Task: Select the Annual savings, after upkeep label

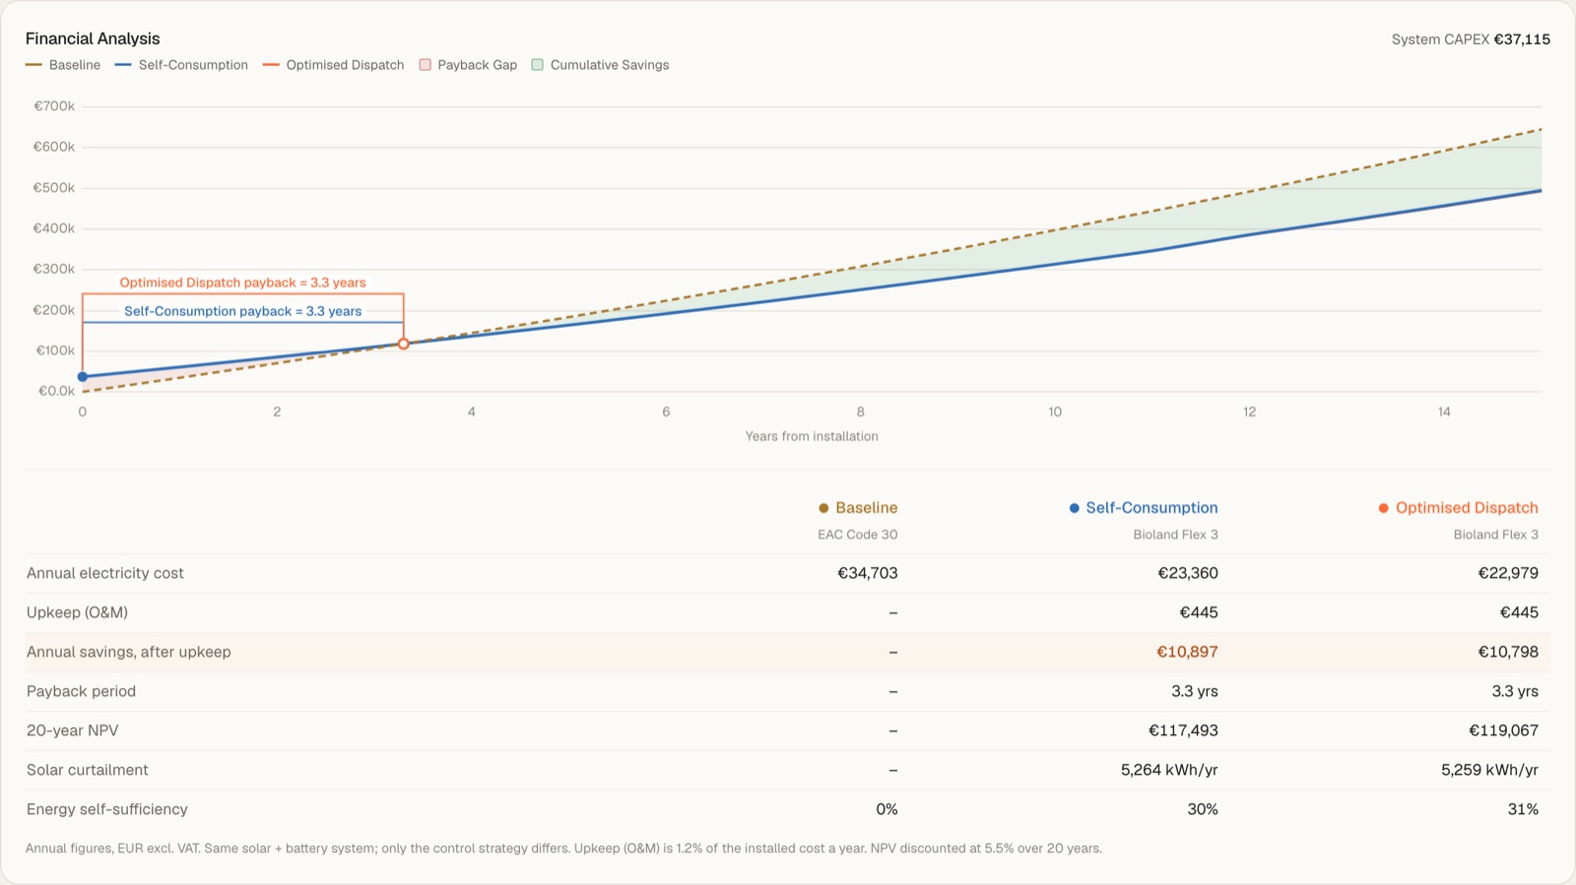Action: pos(129,652)
